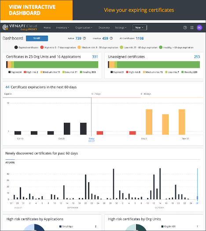Click 'High risk 2' legend in Org Units card
Viewport: 206px width, 231px height.
(x=31, y=72)
